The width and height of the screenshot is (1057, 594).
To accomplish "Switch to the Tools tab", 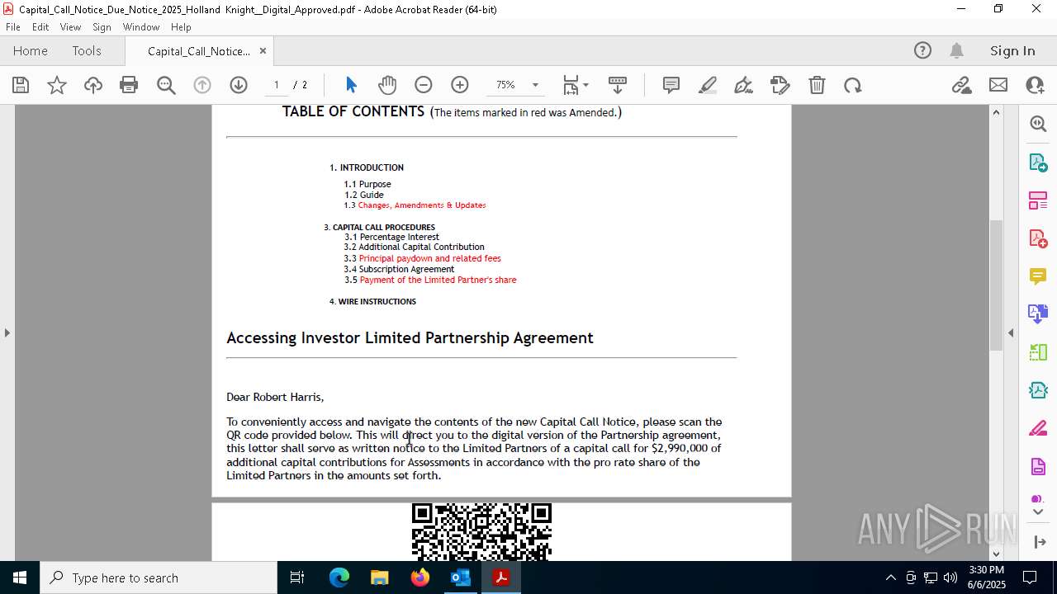I will (87, 50).
